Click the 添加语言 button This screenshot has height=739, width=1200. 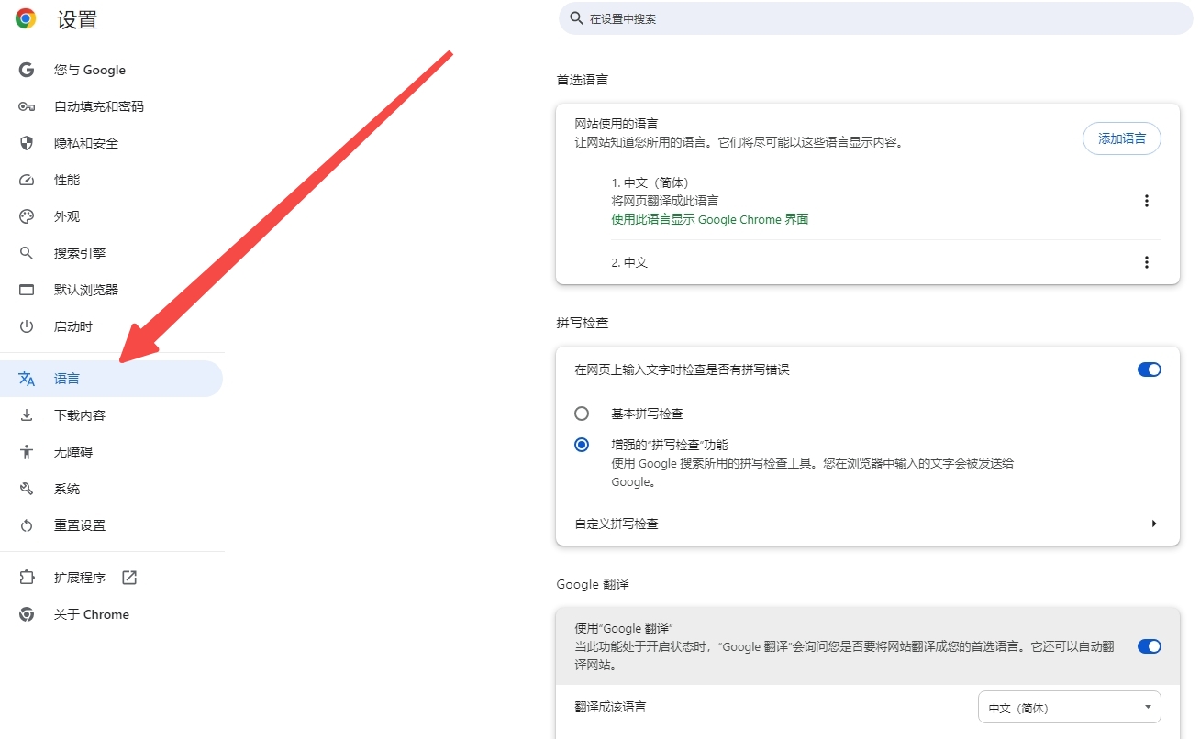[1122, 138]
